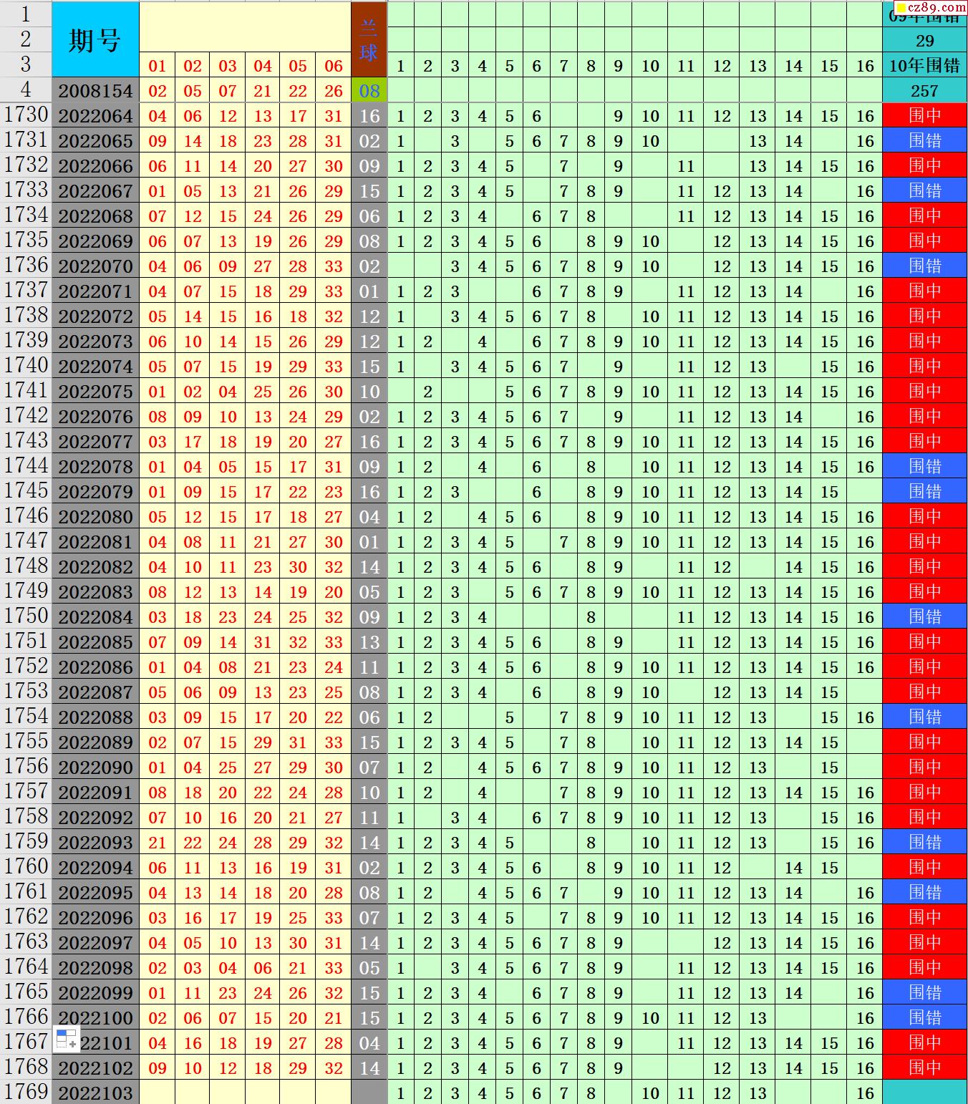Select issue number cell 2022103
The width and height of the screenshot is (968, 1104).
pyautogui.click(x=95, y=1093)
